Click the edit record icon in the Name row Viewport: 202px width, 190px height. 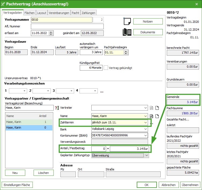pos(151,116)
